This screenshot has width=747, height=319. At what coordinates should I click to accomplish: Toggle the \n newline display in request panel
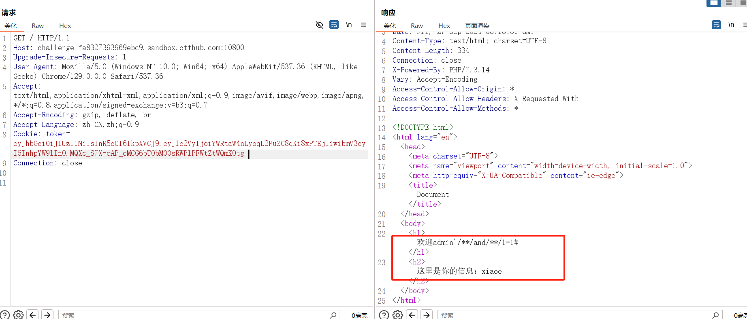coord(349,25)
